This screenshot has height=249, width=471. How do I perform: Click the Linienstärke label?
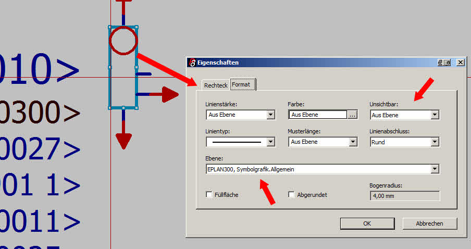[x=221, y=104]
